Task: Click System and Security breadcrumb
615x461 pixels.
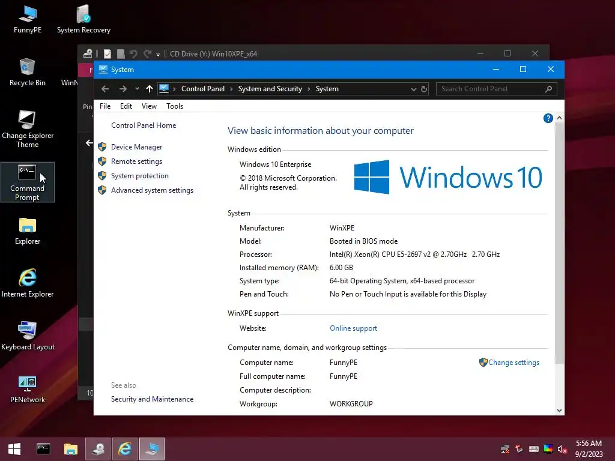Action: point(270,89)
